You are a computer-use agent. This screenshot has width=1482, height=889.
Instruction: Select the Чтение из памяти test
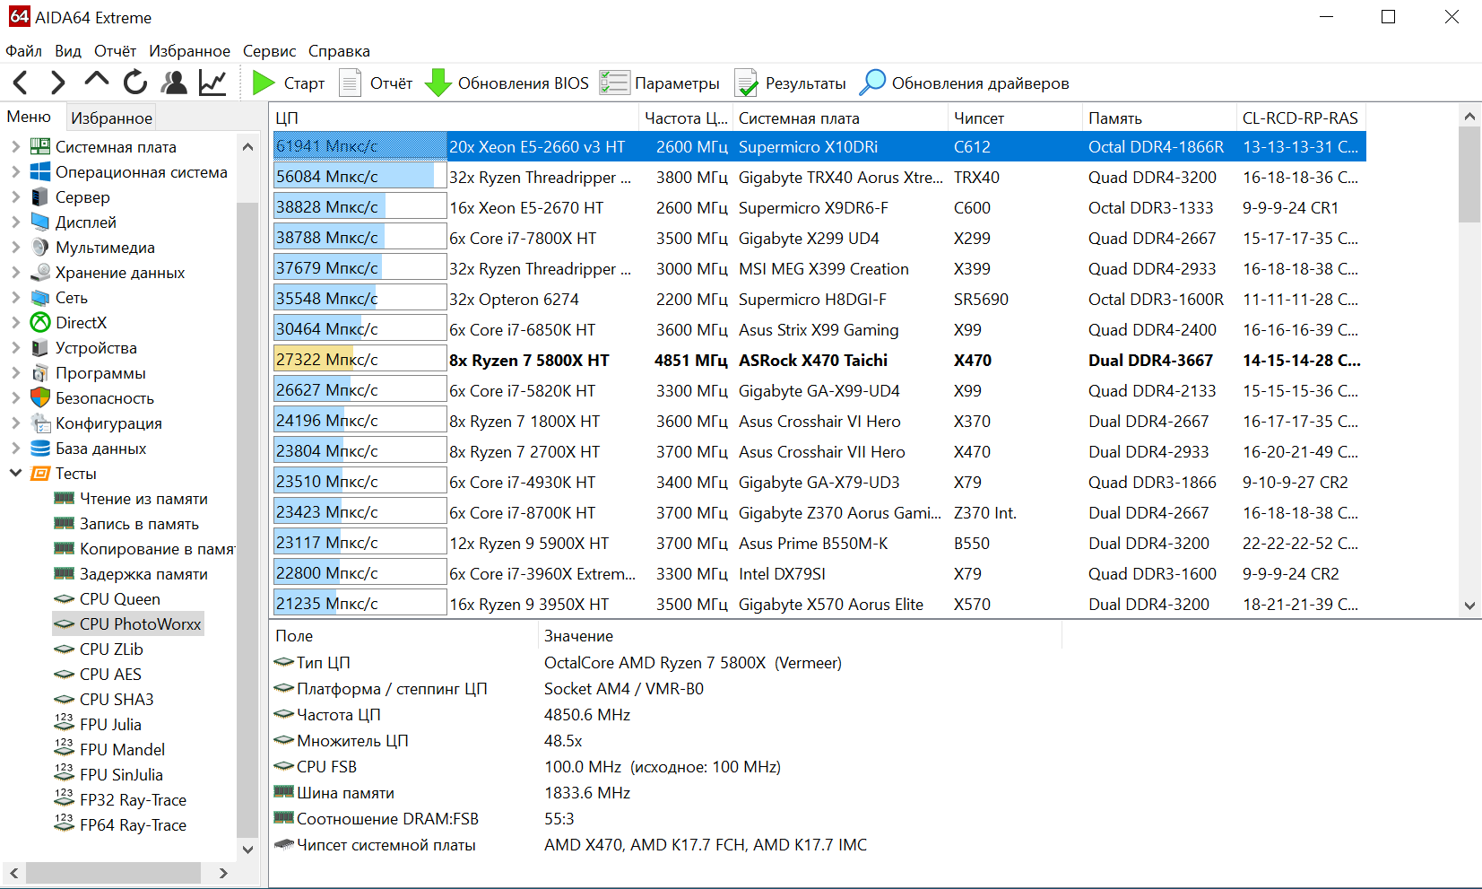[143, 498]
